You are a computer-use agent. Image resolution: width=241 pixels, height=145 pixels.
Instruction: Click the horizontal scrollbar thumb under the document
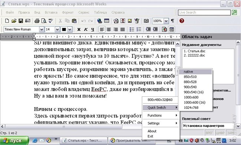pos(64,126)
